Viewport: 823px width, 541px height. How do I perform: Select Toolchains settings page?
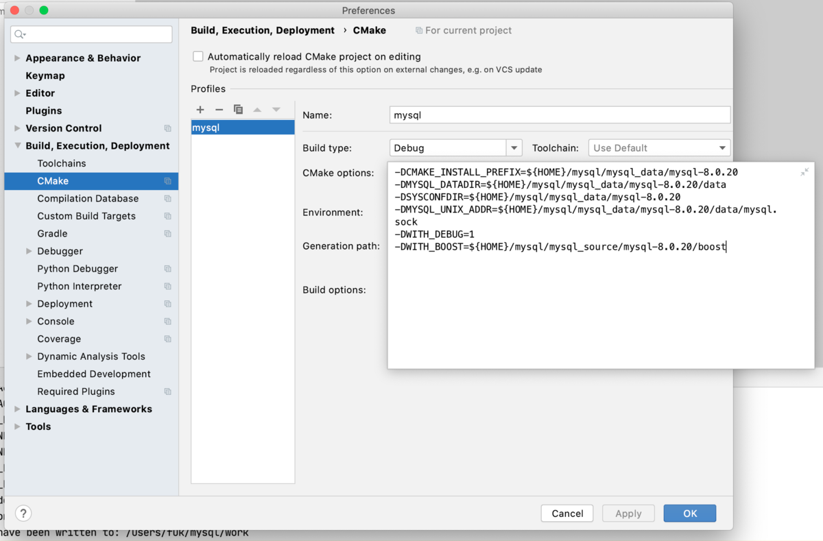[62, 163]
